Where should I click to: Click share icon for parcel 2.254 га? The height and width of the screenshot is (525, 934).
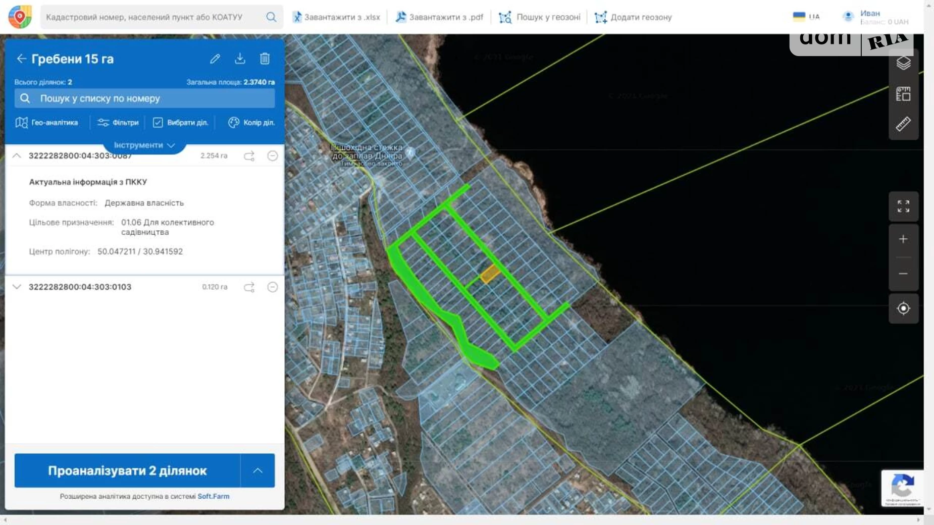tap(249, 155)
